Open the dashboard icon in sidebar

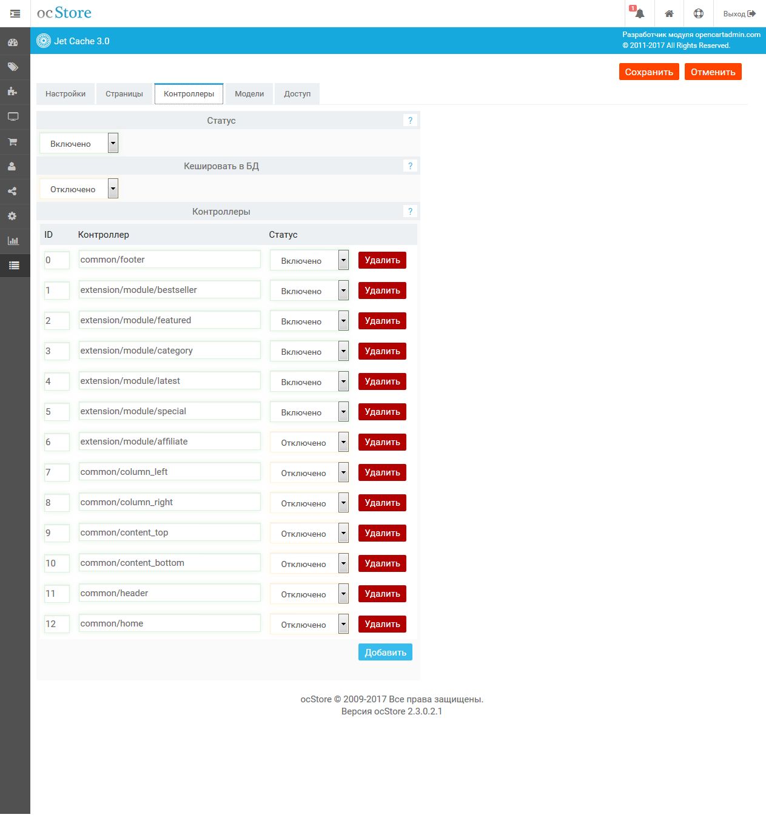coord(13,42)
